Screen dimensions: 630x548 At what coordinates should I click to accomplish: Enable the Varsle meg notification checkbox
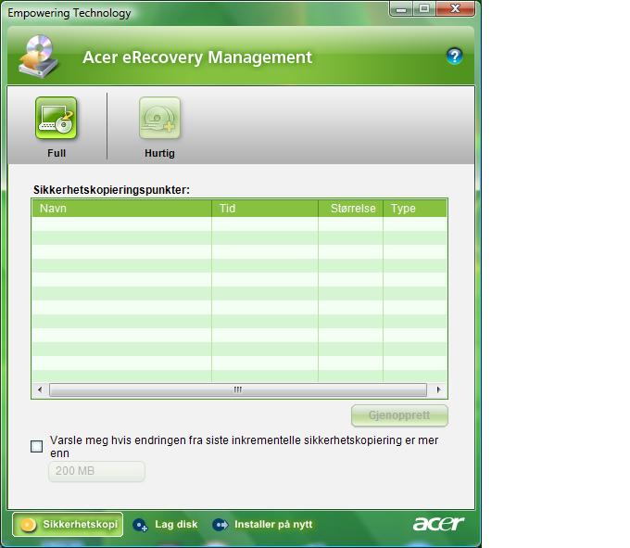(x=36, y=446)
